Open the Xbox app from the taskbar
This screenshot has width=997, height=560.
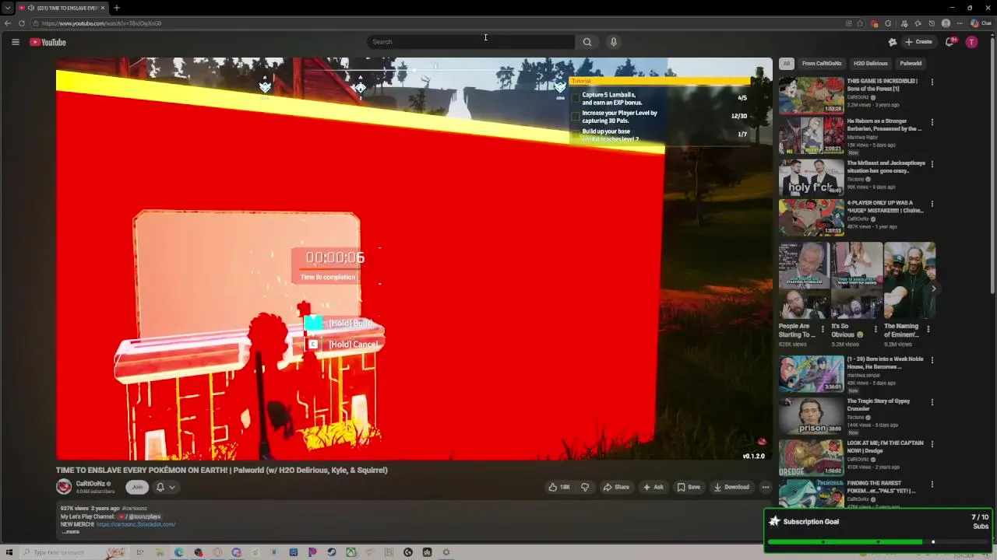[351, 552]
